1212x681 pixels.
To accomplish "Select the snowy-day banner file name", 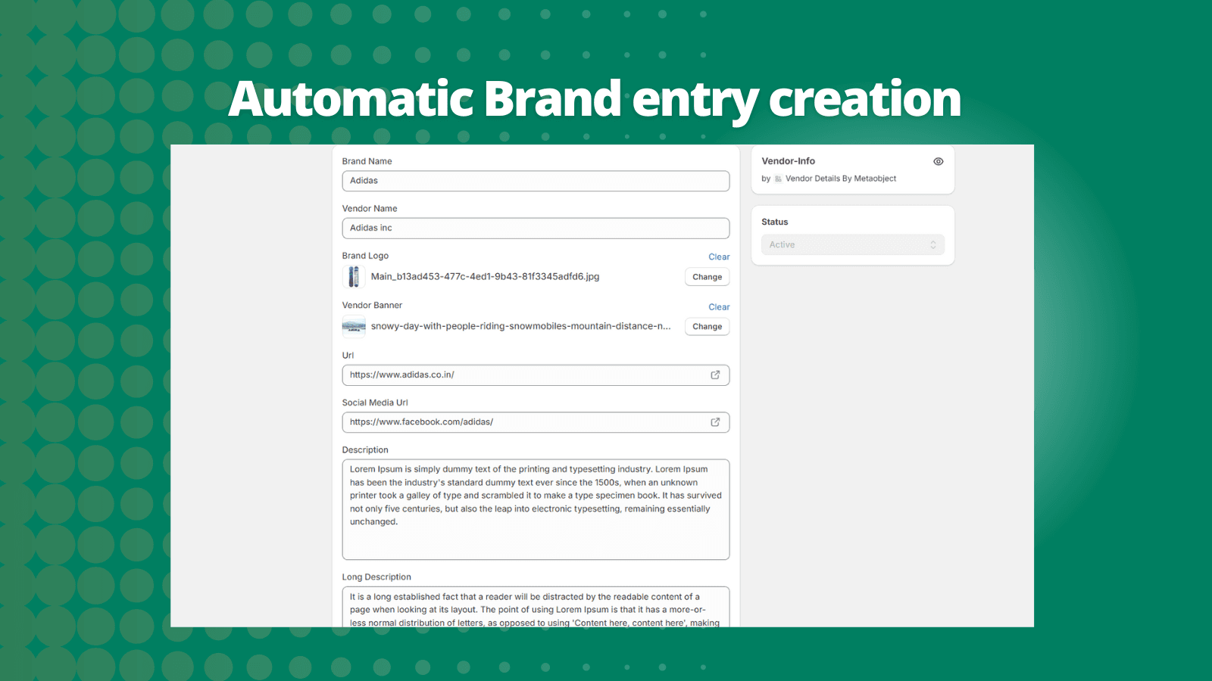I will click(x=520, y=327).
